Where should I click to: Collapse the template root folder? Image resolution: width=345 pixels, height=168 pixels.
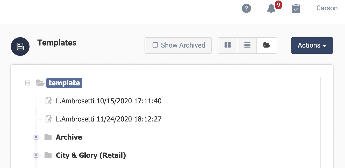click(28, 83)
